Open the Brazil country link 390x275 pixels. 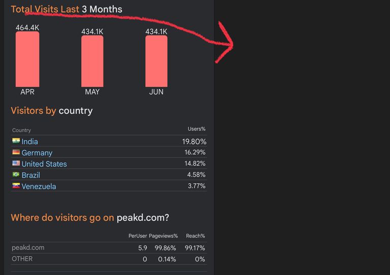[x=30, y=175]
